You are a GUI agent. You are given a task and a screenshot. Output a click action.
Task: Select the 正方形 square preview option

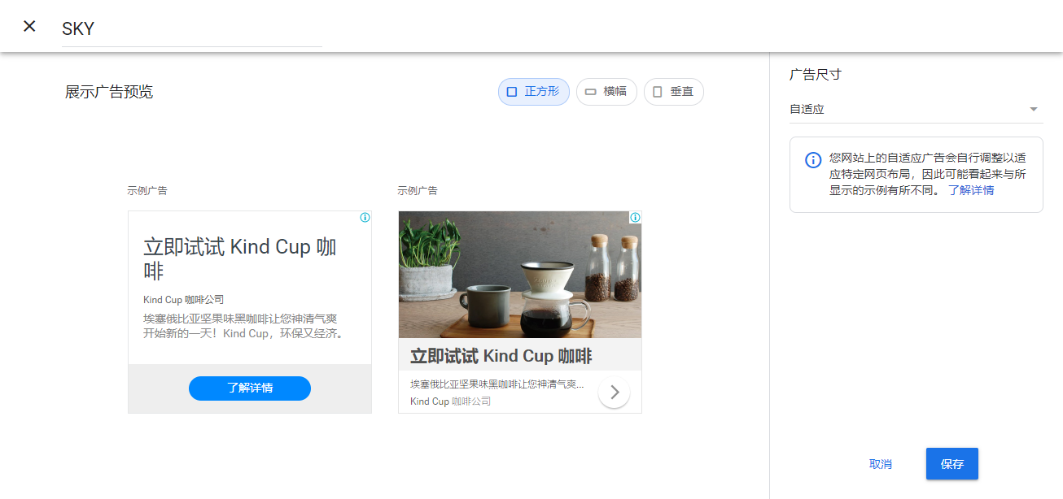point(533,92)
